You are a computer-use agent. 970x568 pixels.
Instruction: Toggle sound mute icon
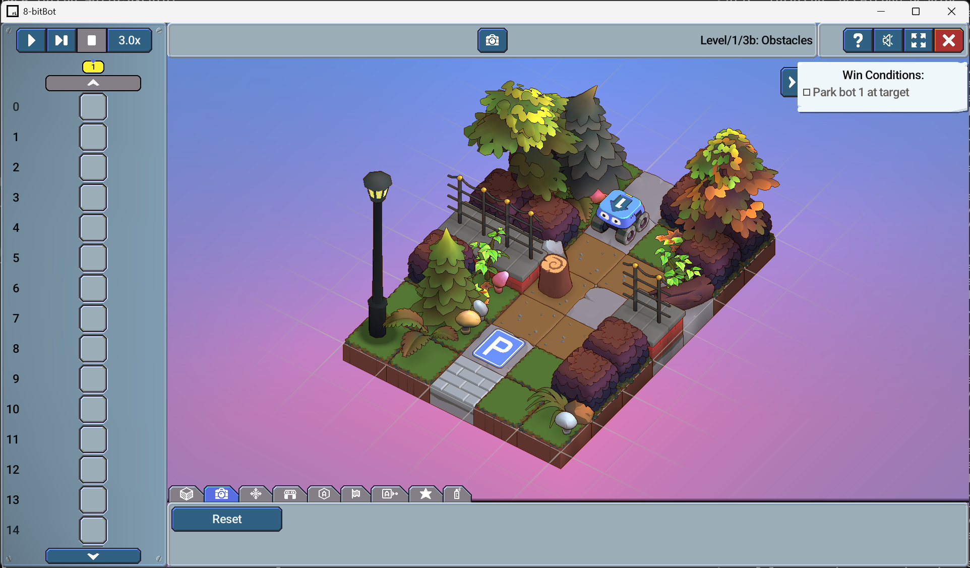pos(888,40)
